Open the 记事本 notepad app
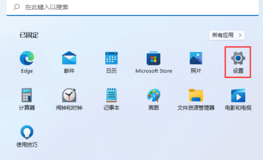 112,95
